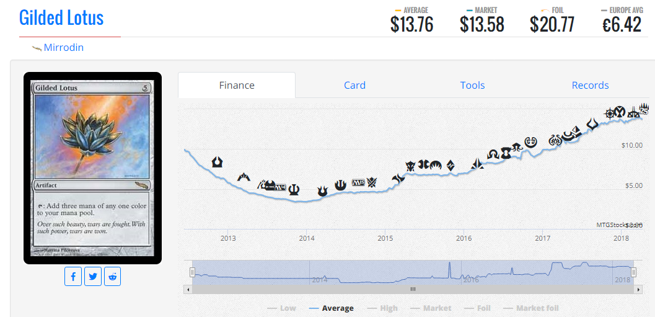Switch to the Card tab

(354, 86)
